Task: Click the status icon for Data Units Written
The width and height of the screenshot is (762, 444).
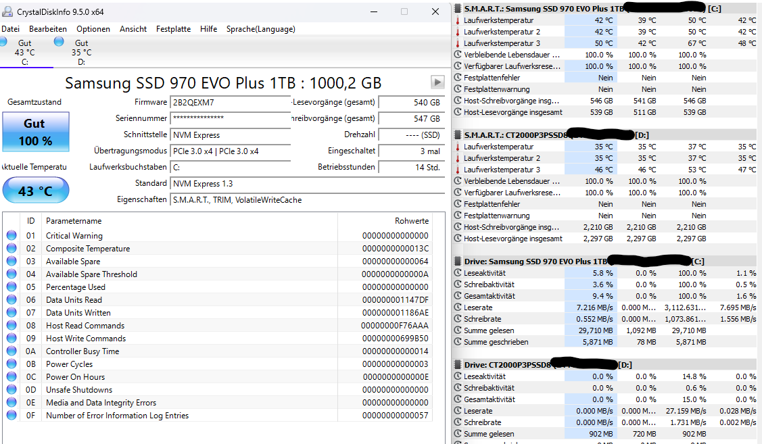Action: click(x=11, y=312)
